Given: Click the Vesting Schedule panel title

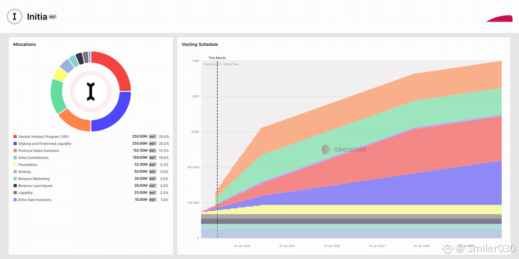Looking at the screenshot, I should 200,44.
